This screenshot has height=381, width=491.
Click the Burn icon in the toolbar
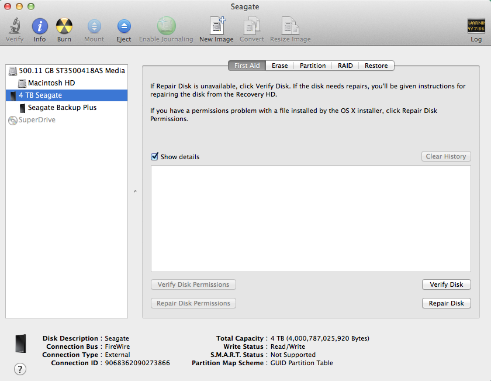[64, 26]
